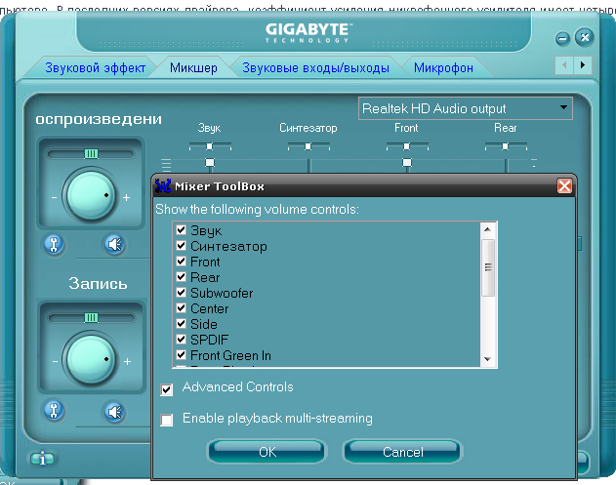This screenshot has width=616, height=485.
Task: Open the Микрофон tab
Action: [443, 67]
